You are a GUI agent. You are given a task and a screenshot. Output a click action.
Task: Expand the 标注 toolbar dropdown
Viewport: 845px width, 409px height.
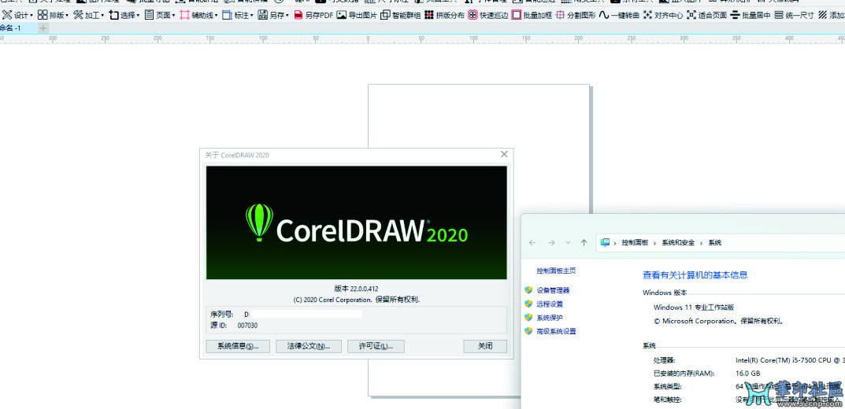[x=238, y=15]
